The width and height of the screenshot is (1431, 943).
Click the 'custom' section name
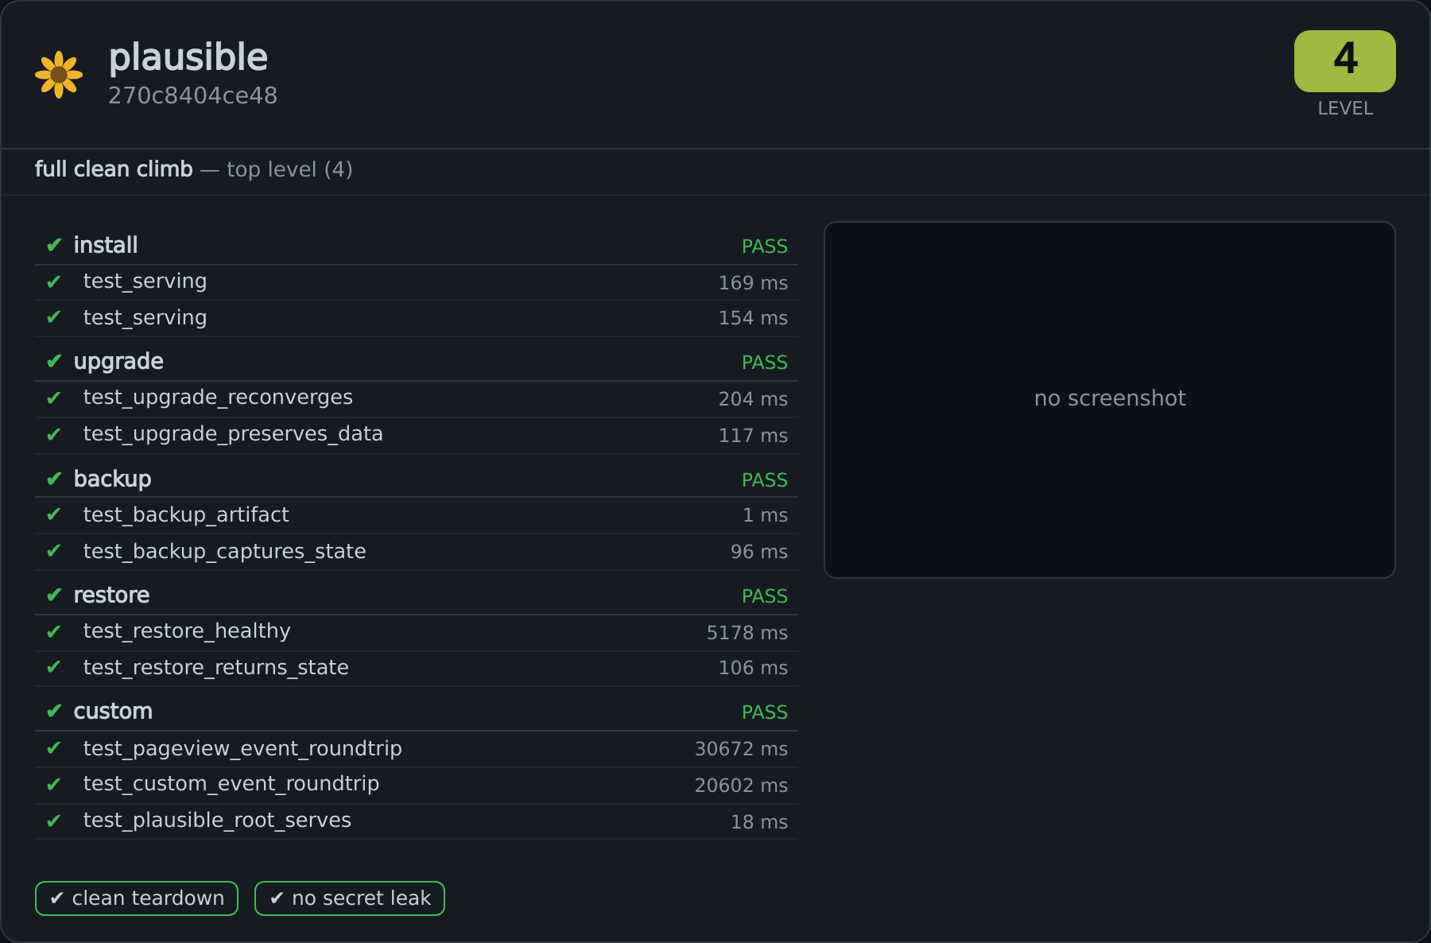click(x=113, y=711)
